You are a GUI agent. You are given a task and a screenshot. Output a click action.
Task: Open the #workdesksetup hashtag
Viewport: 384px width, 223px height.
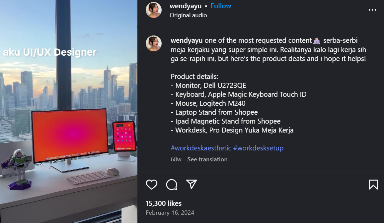click(258, 148)
